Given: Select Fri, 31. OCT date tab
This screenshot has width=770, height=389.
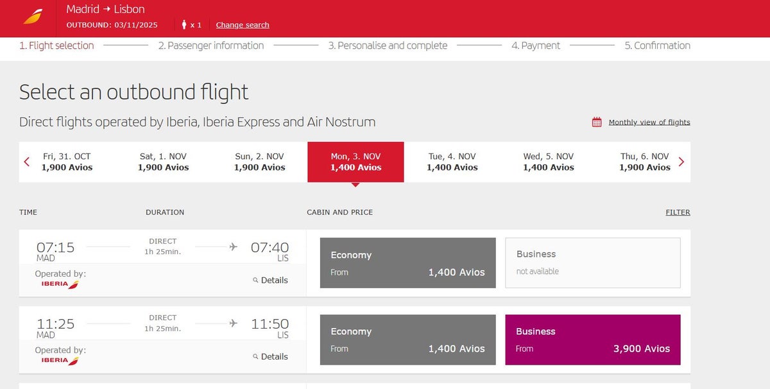Looking at the screenshot, I should (x=67, y=162).
